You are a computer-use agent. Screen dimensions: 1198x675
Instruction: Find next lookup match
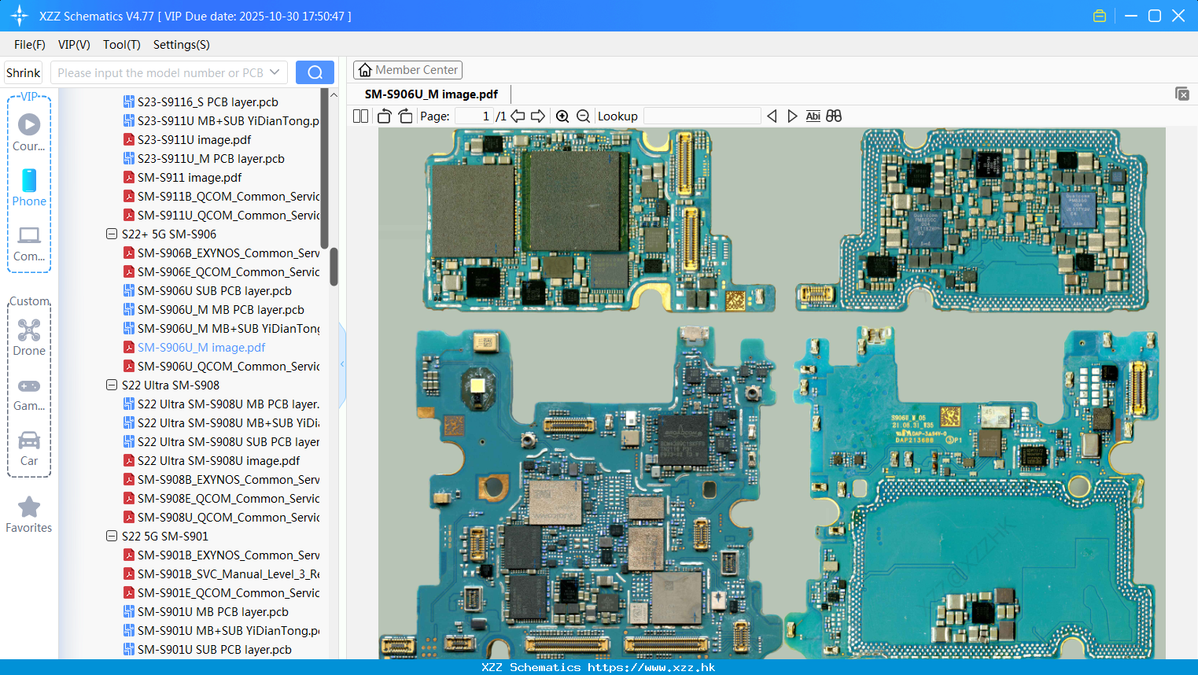792,116
